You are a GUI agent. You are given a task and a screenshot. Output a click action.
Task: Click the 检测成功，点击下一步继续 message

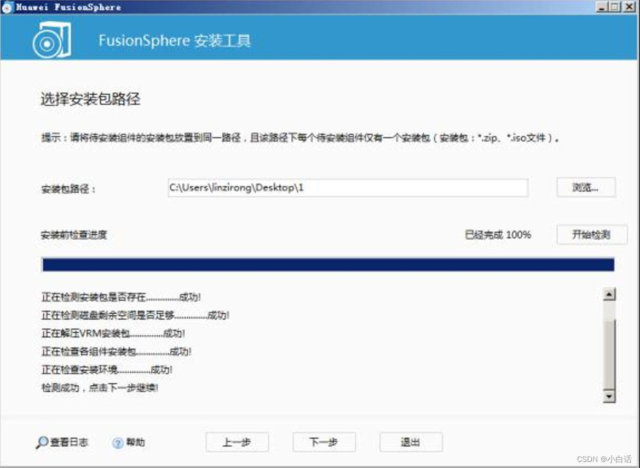click(100, 388)
